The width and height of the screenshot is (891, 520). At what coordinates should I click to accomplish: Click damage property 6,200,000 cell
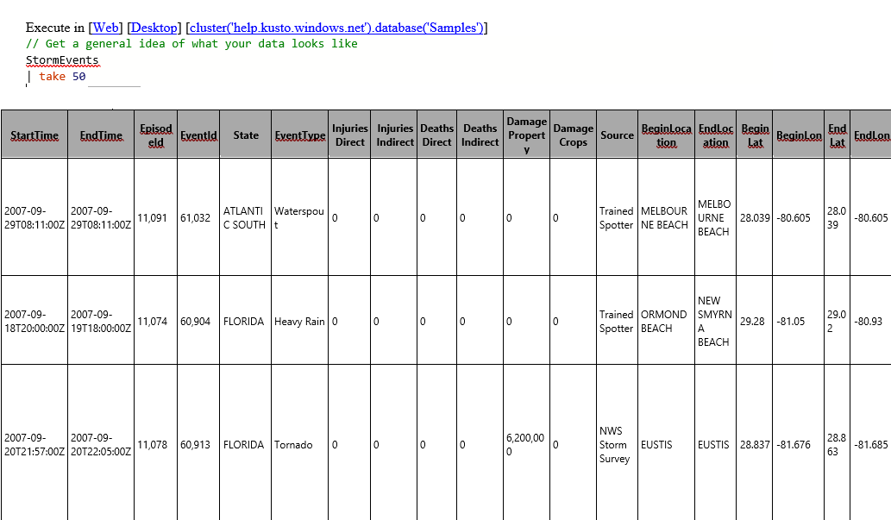pyautogui.click(x=527, y=444)
